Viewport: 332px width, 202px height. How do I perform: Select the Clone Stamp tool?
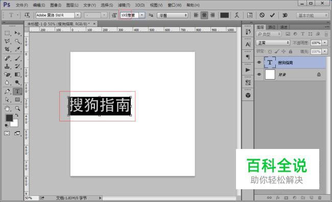pyautogui.click(x=7, y=66)
